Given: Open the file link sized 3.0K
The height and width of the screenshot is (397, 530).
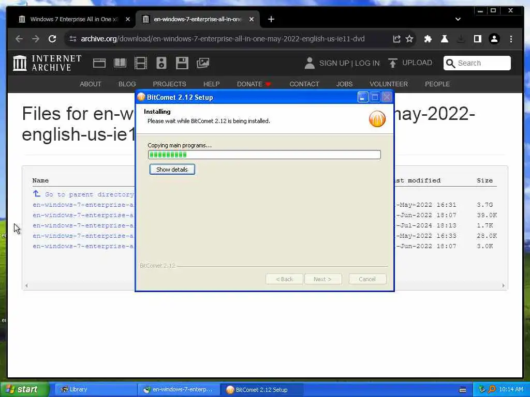Looking at the screenshot, I should 83,246.
